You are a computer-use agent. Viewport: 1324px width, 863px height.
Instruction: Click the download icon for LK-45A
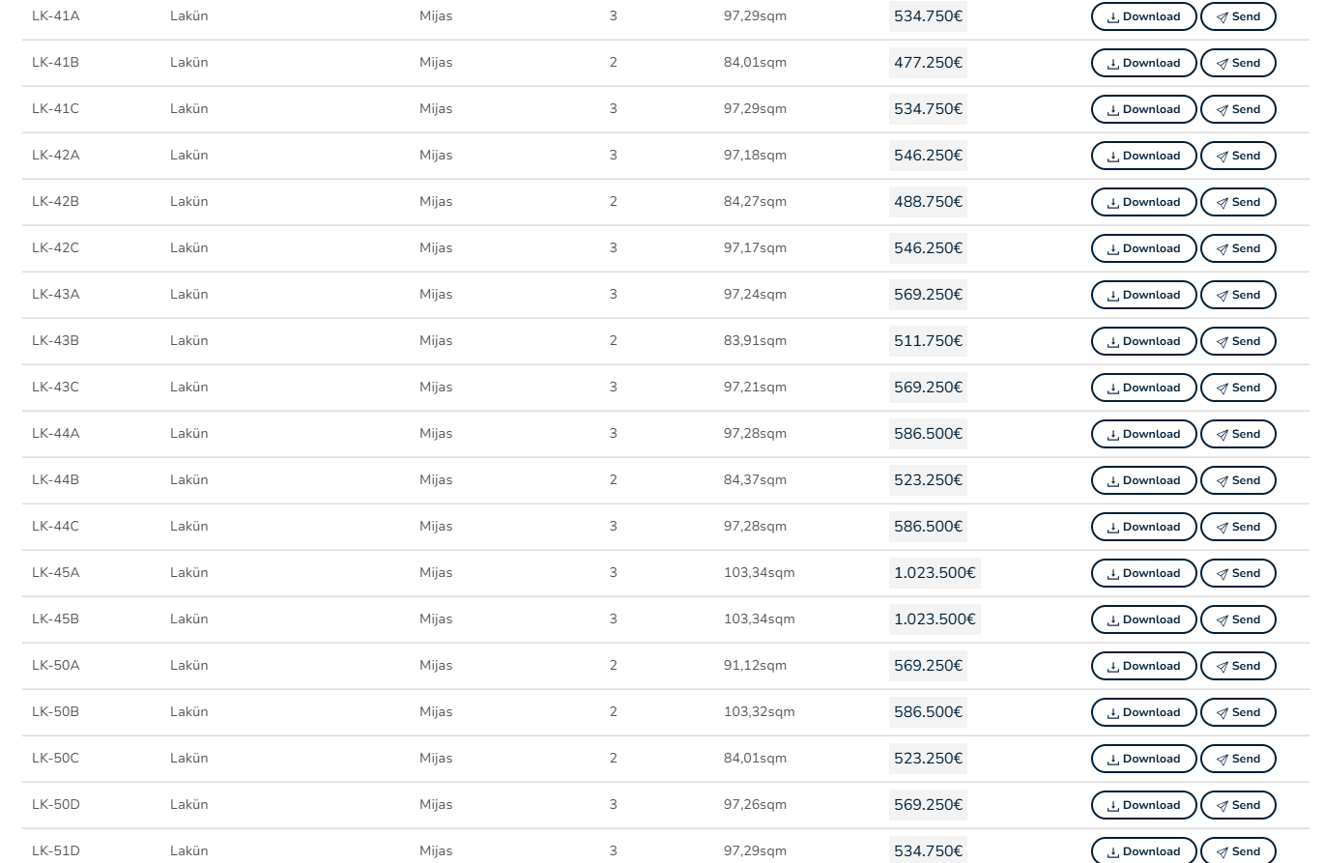click(1112, 574)
